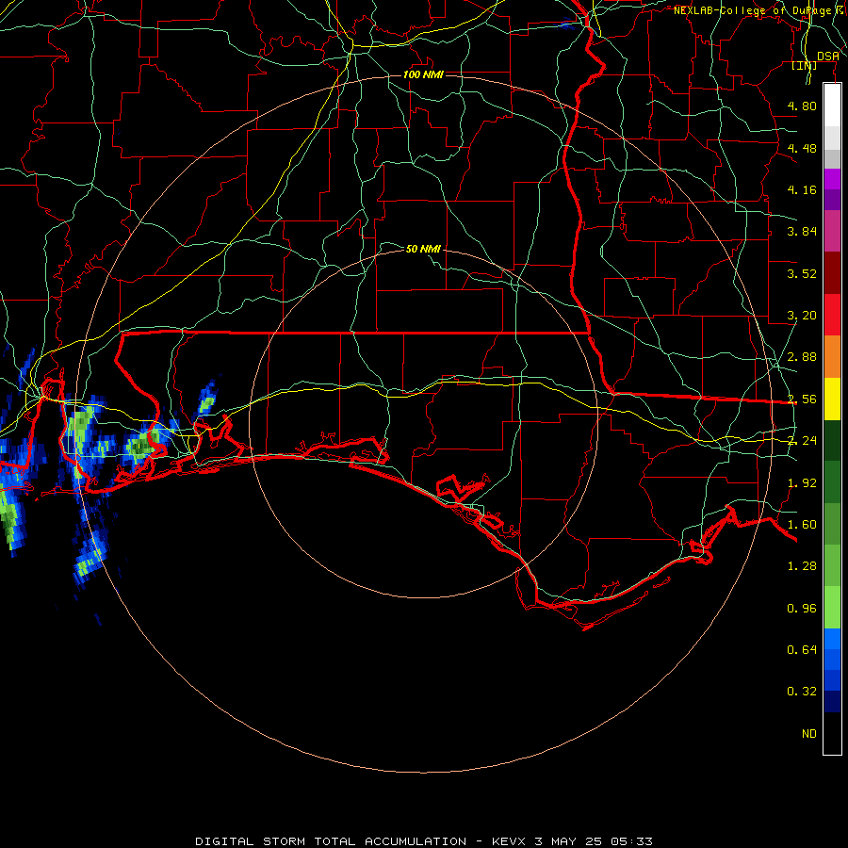Select the navy legend swatch below 0.32

click(x=832, y=701)
